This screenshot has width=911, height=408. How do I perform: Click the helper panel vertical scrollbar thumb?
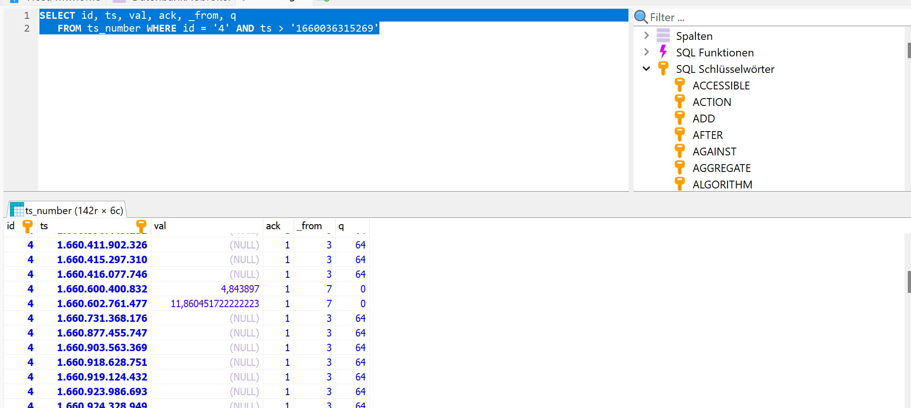point(909,50)
